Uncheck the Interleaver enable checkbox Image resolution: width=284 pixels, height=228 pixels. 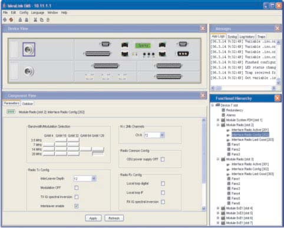click(x=77, y=206)
